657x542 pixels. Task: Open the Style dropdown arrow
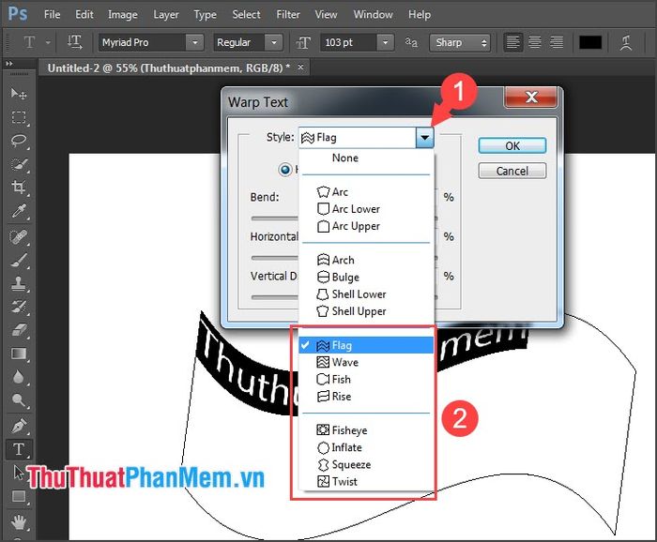(x=425, y=137)
